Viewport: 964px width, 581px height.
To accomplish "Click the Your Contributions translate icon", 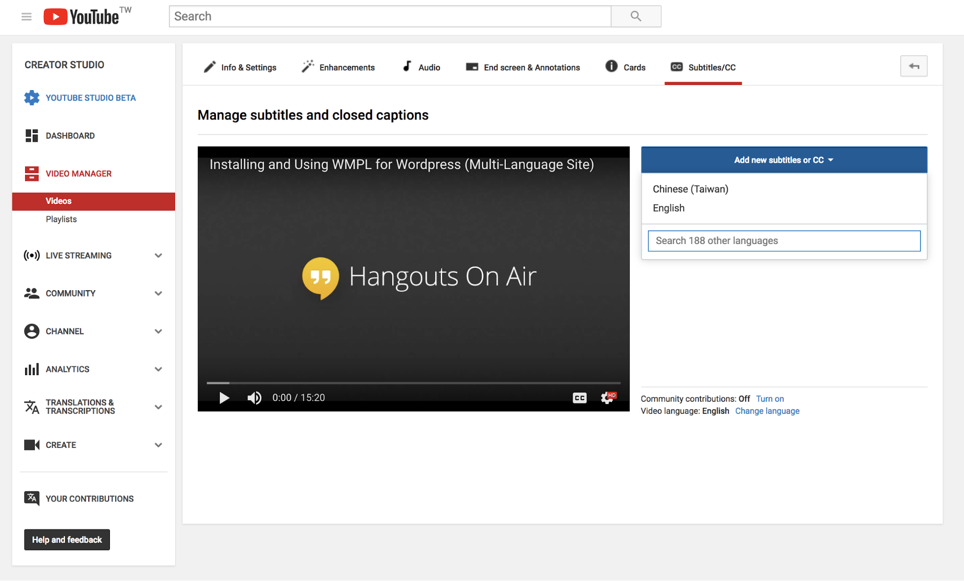I will (32, 499).
